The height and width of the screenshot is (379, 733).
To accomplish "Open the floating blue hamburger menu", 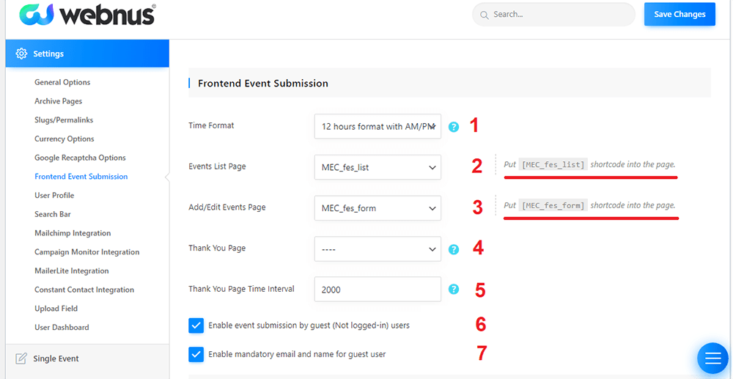I will [712, 358].
